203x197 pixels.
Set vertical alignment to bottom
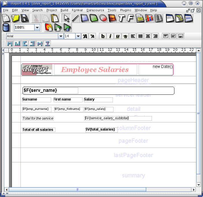click(180, 36)
